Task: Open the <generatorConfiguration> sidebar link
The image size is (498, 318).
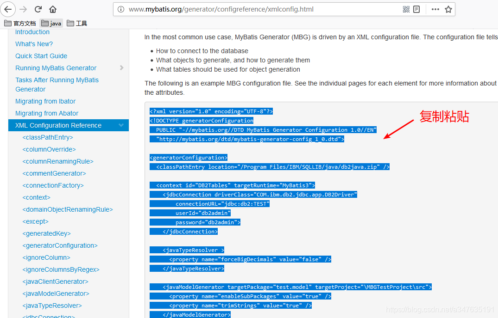Action: click(60, 246)
